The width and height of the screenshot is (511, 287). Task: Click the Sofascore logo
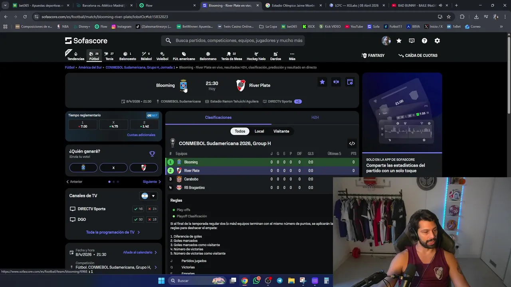tap(86, 41)
